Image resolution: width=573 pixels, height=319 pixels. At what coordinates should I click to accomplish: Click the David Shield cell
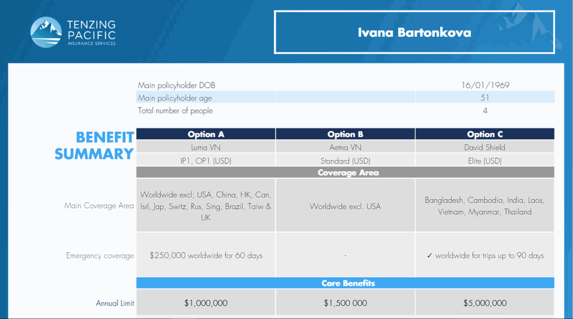click(485, 147)
